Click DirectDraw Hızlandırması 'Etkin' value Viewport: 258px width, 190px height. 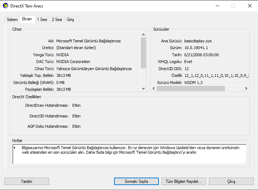click(76, 105)
